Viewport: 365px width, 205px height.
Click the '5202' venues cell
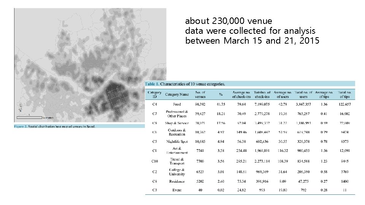(200, 181)
